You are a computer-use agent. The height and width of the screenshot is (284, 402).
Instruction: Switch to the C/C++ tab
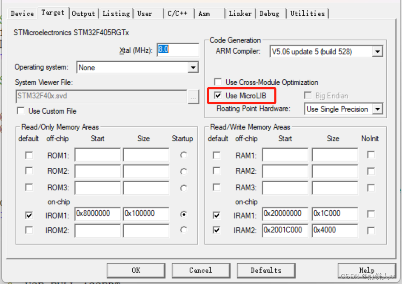(178, 13)
